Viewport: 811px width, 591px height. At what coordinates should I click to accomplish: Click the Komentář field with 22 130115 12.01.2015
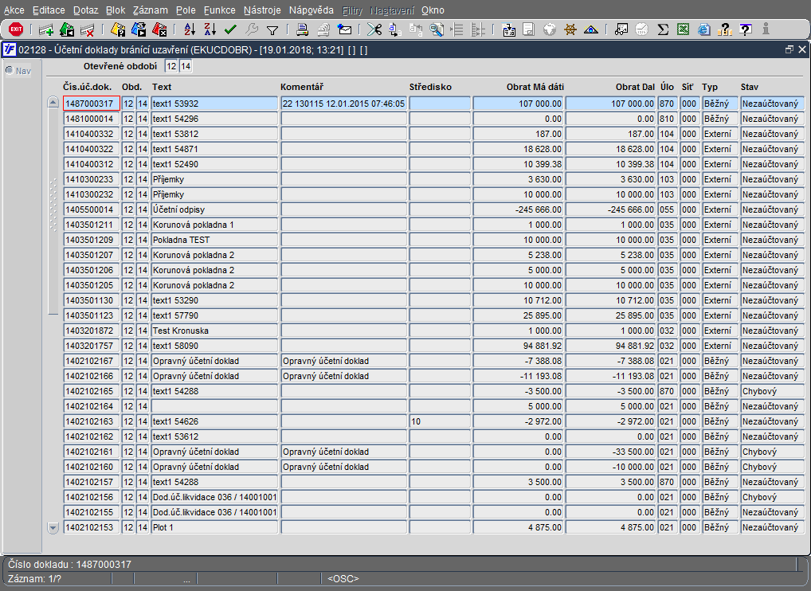point(343,104)
